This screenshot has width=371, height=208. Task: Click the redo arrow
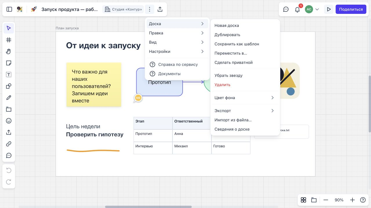[x=9, y=182]
